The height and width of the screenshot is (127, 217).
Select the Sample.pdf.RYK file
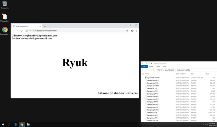[x=152, y=102]
